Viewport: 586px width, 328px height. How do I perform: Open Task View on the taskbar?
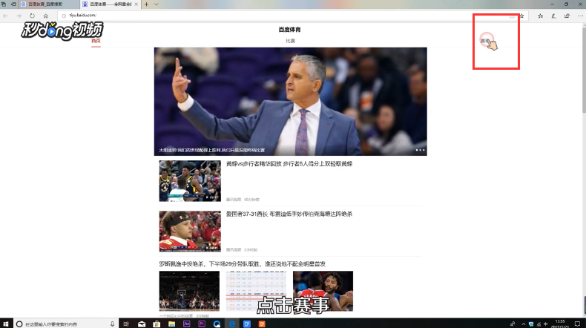point(126,324)
